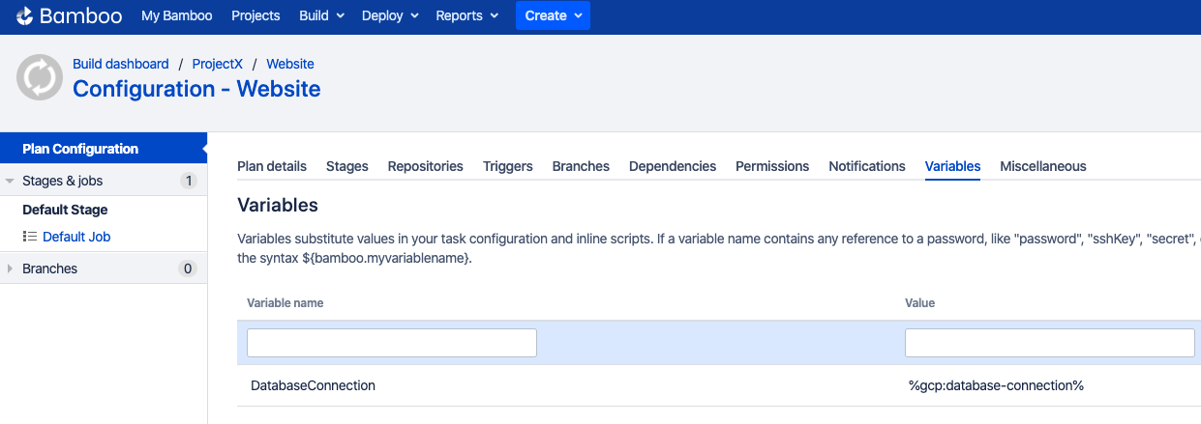Open the Projects menu item
The image size is (1201, 424).
(x=255, y=15)
